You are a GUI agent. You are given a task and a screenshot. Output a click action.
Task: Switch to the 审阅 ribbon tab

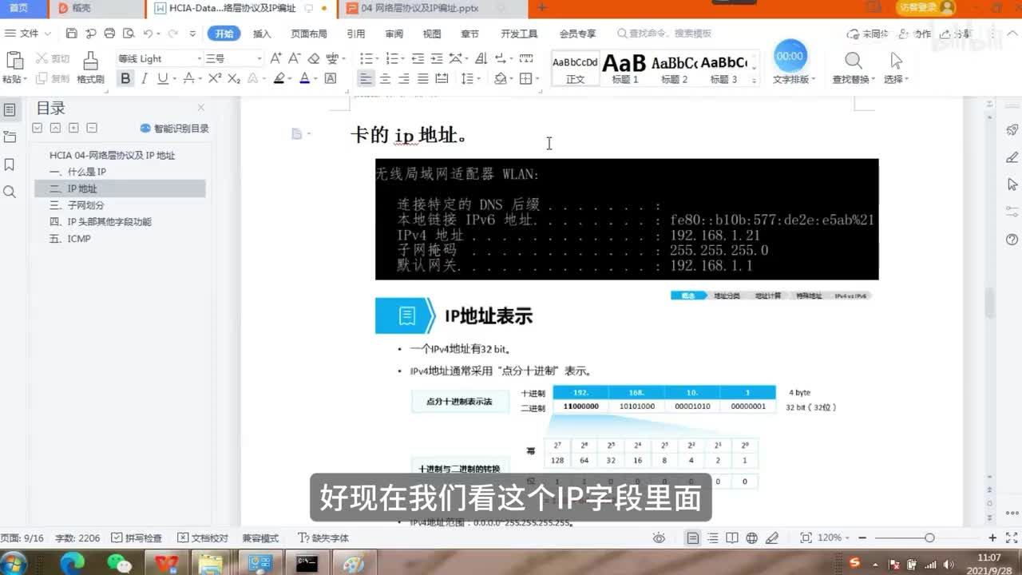click(394, 34)
